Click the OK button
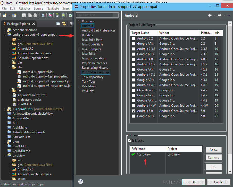This screenshot has height=187, width=233. coord(194,182)
